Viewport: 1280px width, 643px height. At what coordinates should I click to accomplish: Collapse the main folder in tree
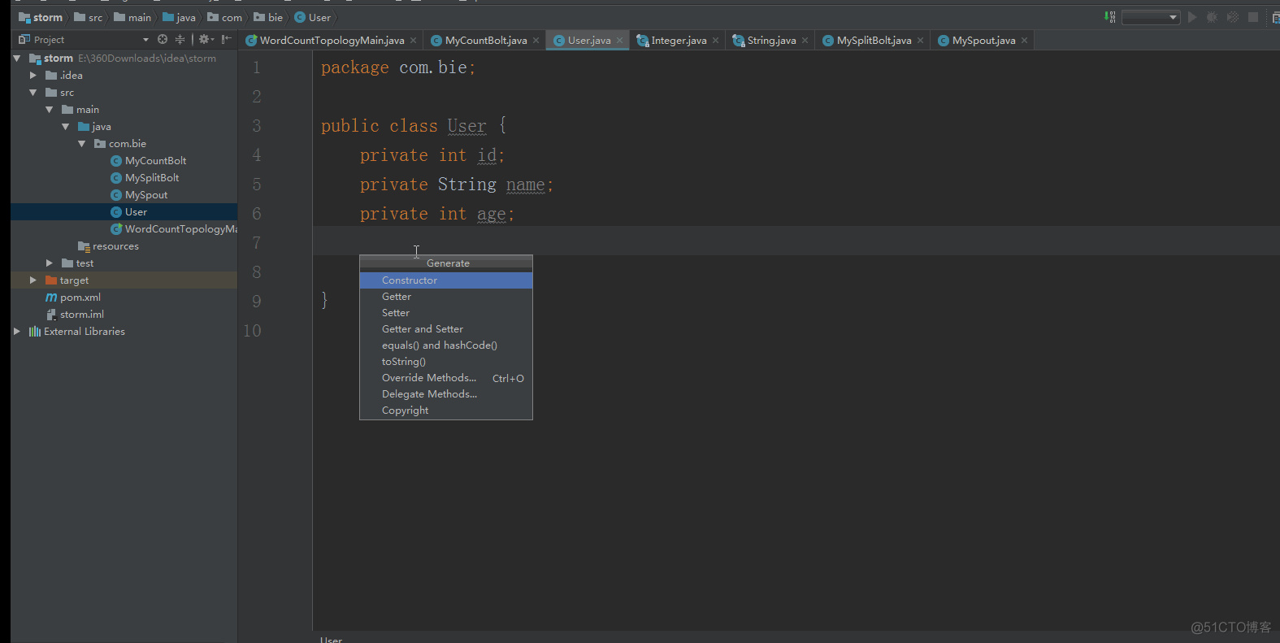click(50, 110)
